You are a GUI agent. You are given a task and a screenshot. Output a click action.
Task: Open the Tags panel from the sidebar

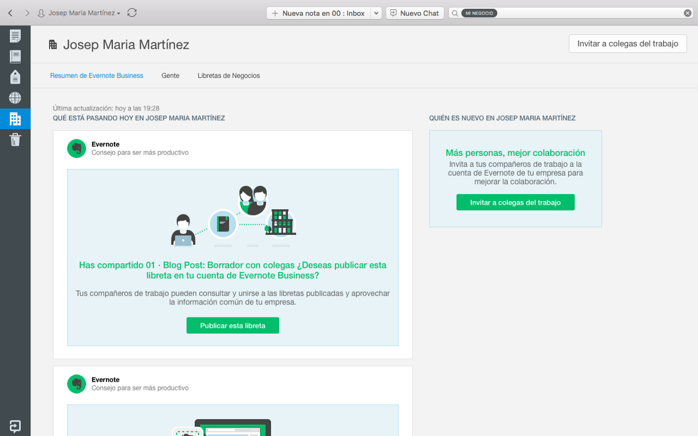15,76
